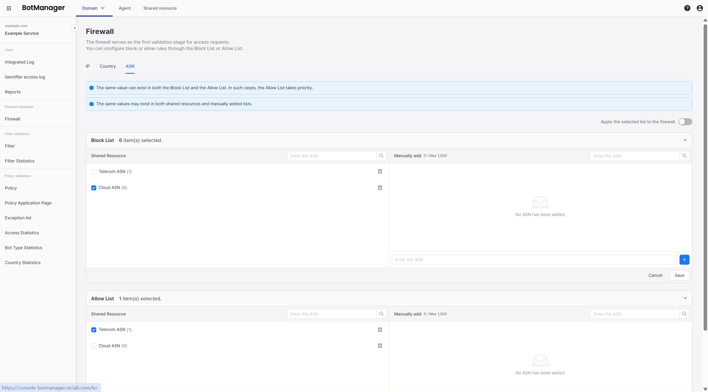Open the apps grid menu icon
The width and height of the screenshot is (708, 392).
[9, 8]
